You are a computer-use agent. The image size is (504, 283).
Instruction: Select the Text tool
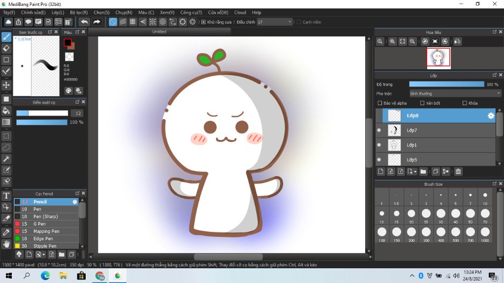pos(6,196)
